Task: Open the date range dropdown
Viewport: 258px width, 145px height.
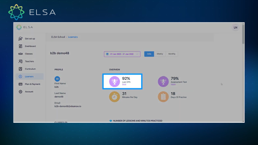Action: tap(122, 54)
